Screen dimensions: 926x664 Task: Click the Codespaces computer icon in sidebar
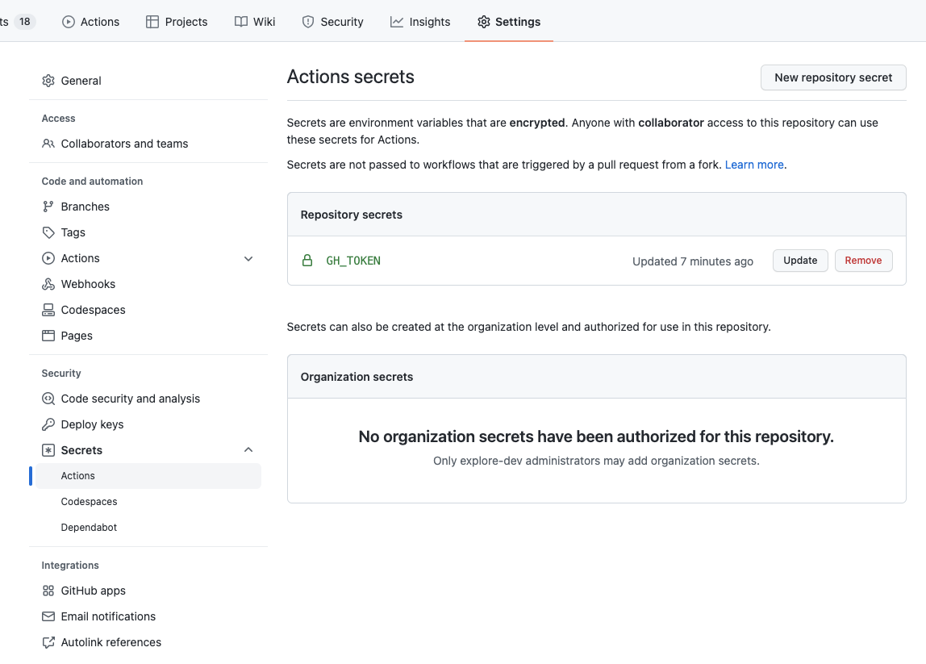(48, 310)
